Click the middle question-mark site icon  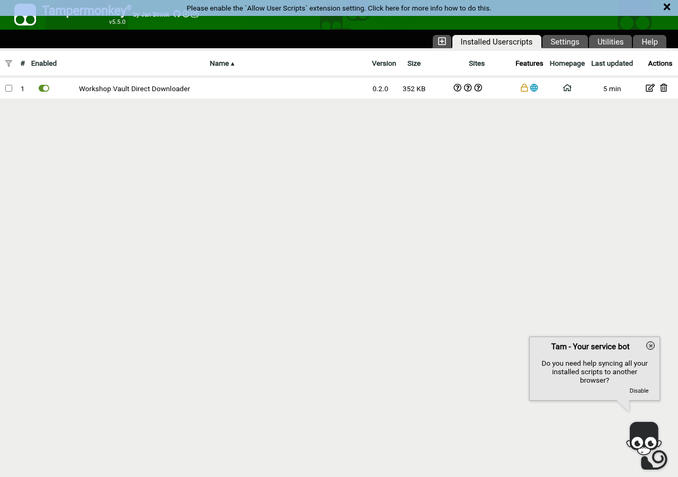[x=468, y=88]
